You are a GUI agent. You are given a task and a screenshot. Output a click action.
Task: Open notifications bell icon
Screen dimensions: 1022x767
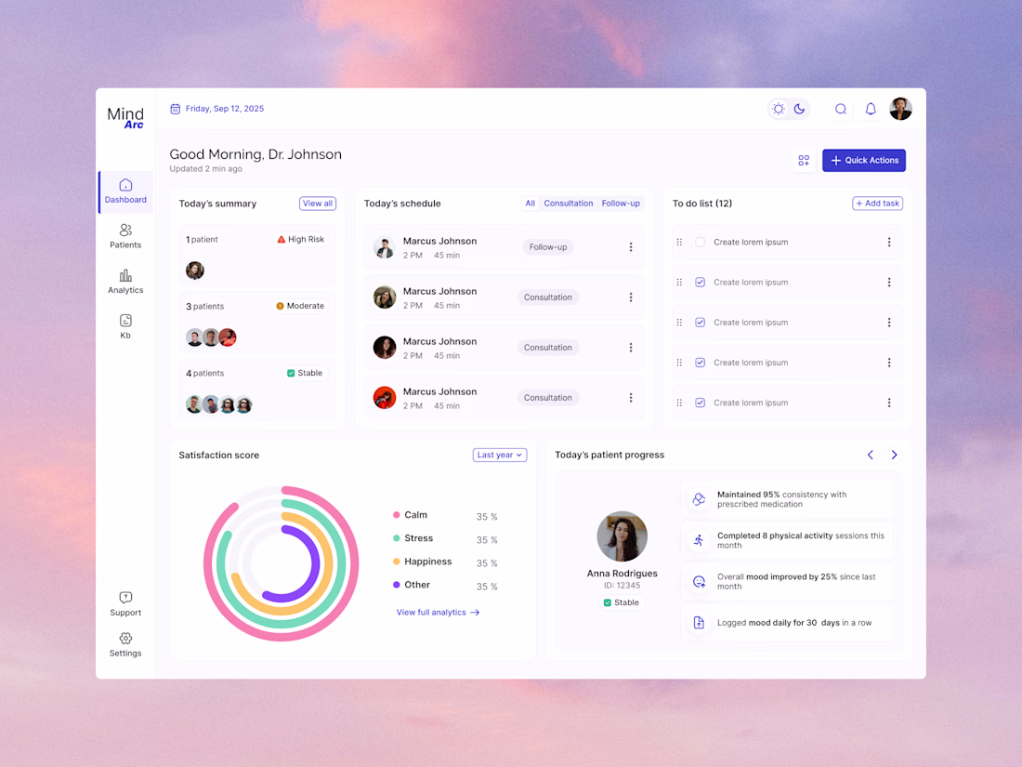[871, 109]
